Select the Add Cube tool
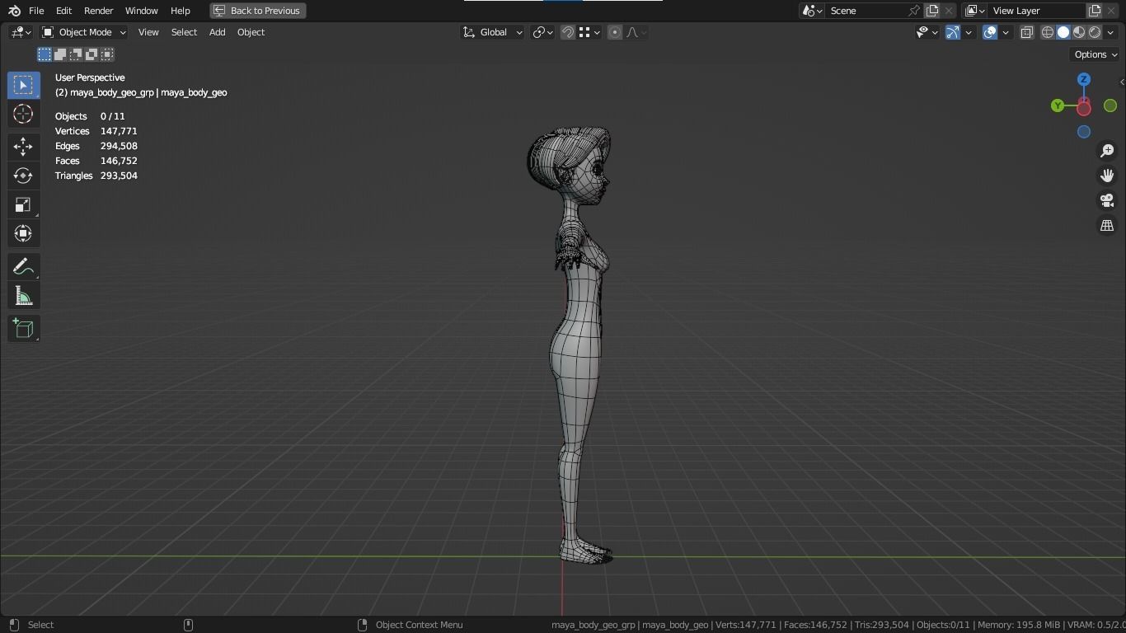The image size is (1126, 633). click(23, 329)
